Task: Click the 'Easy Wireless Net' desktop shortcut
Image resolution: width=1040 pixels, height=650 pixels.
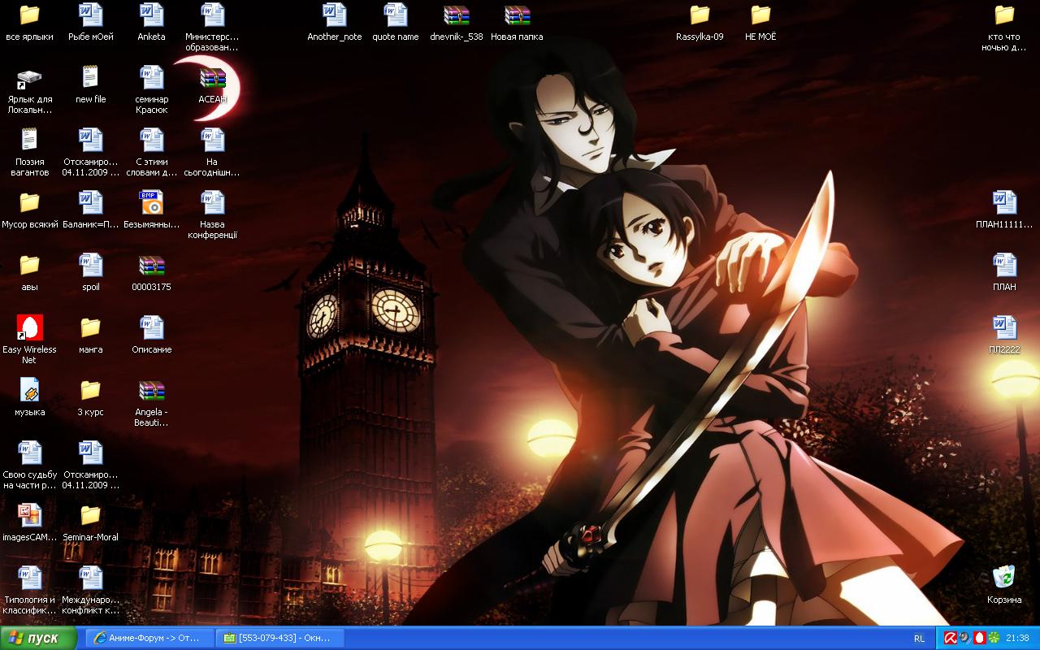Action: [x=29, y=328]
